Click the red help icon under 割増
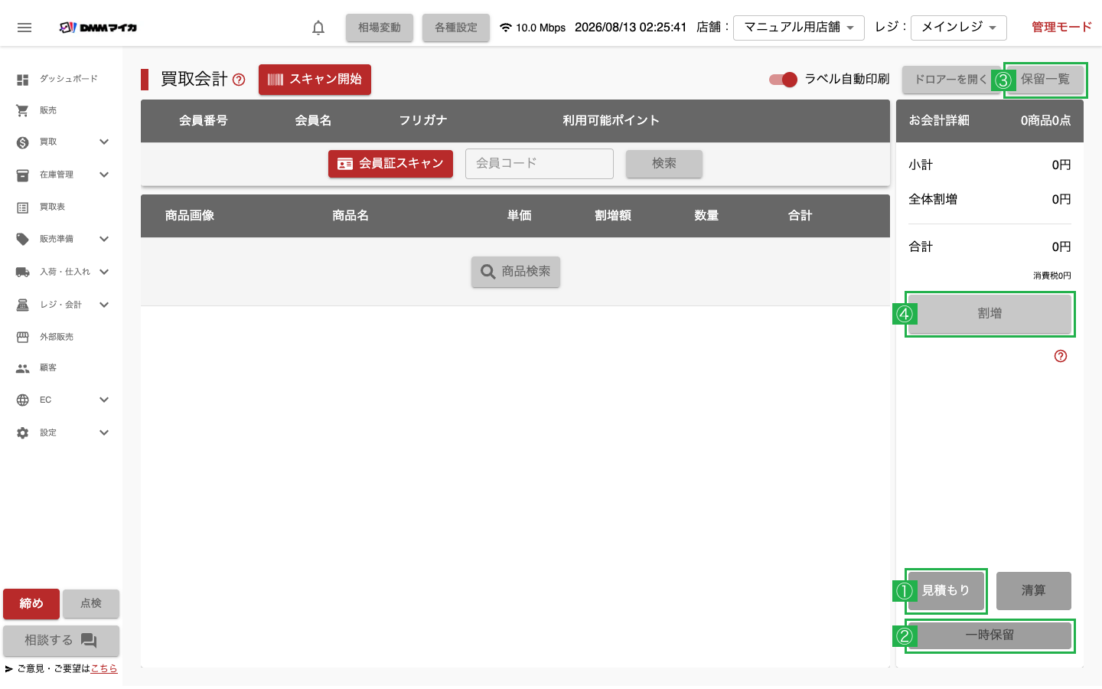This screenshot has width=1102, height=689. 1061,356
